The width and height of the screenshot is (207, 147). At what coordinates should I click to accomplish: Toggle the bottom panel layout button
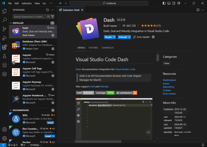click(169, 3)
